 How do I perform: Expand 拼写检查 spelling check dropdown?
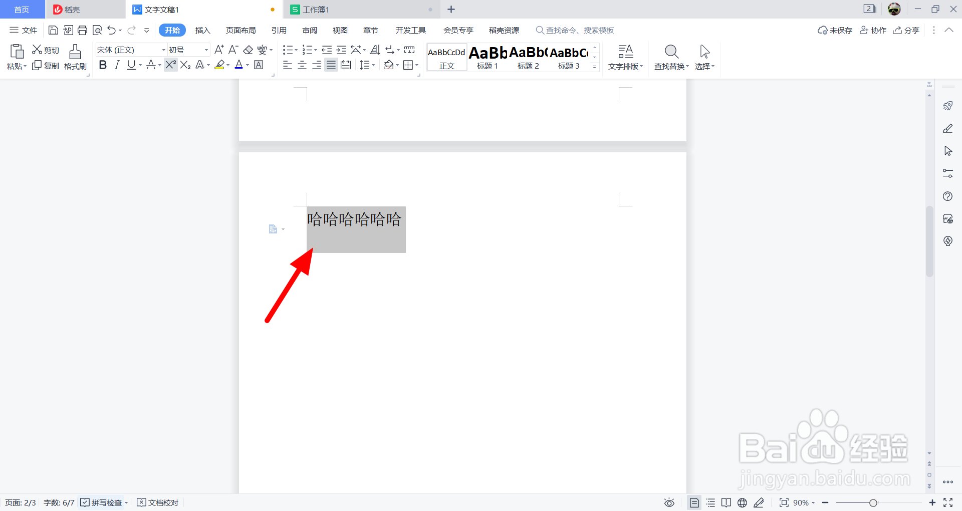126,502
